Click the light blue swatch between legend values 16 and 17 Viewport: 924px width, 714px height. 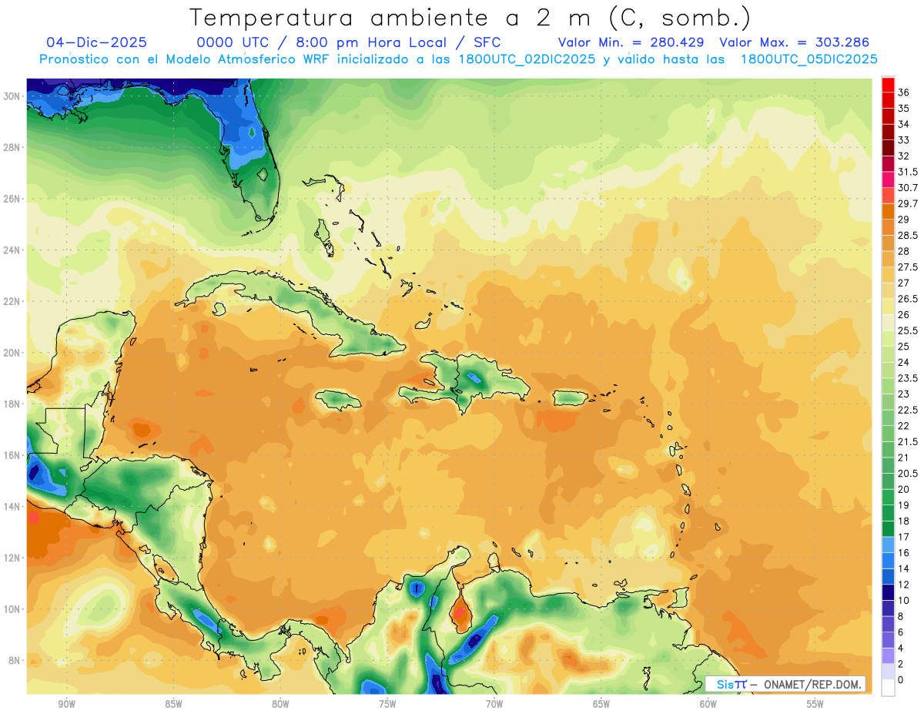pyautogui.click(x=888, y=545)
